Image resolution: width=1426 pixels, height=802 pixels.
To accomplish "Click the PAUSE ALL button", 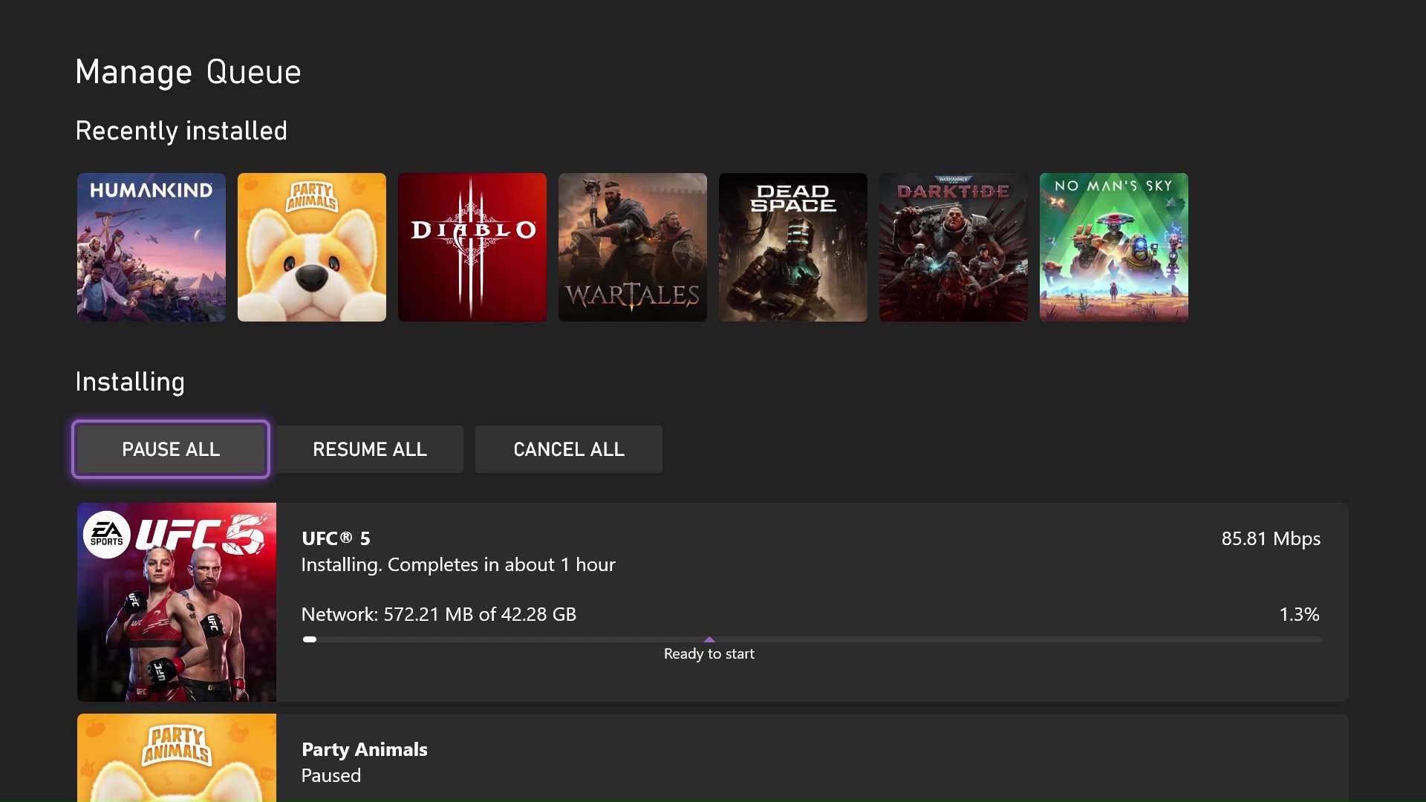I will click(x=171, y=449).
